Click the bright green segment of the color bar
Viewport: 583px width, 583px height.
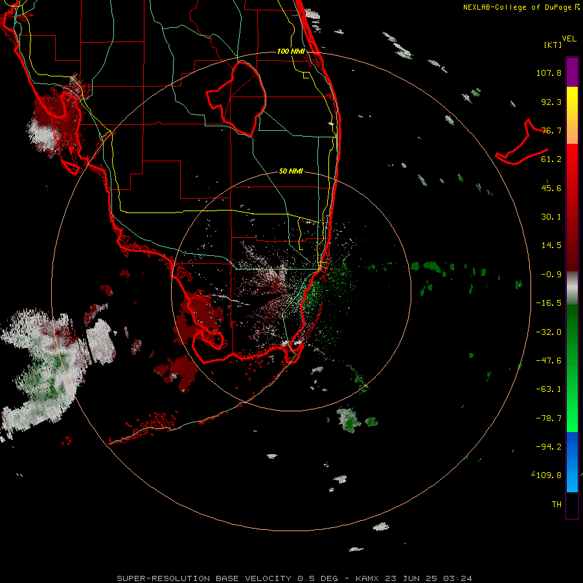click(572, 368)
